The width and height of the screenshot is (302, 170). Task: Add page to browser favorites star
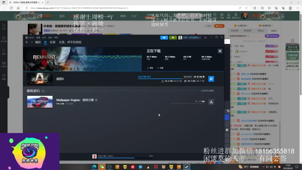(247, 8)
